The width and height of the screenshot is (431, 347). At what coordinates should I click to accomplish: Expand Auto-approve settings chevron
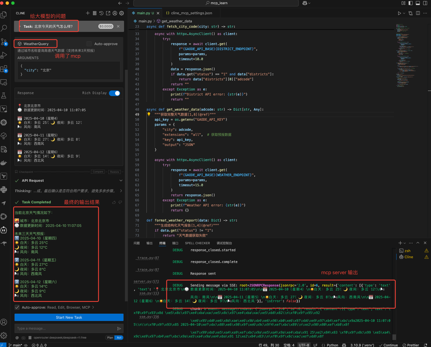tap(93, 308)
